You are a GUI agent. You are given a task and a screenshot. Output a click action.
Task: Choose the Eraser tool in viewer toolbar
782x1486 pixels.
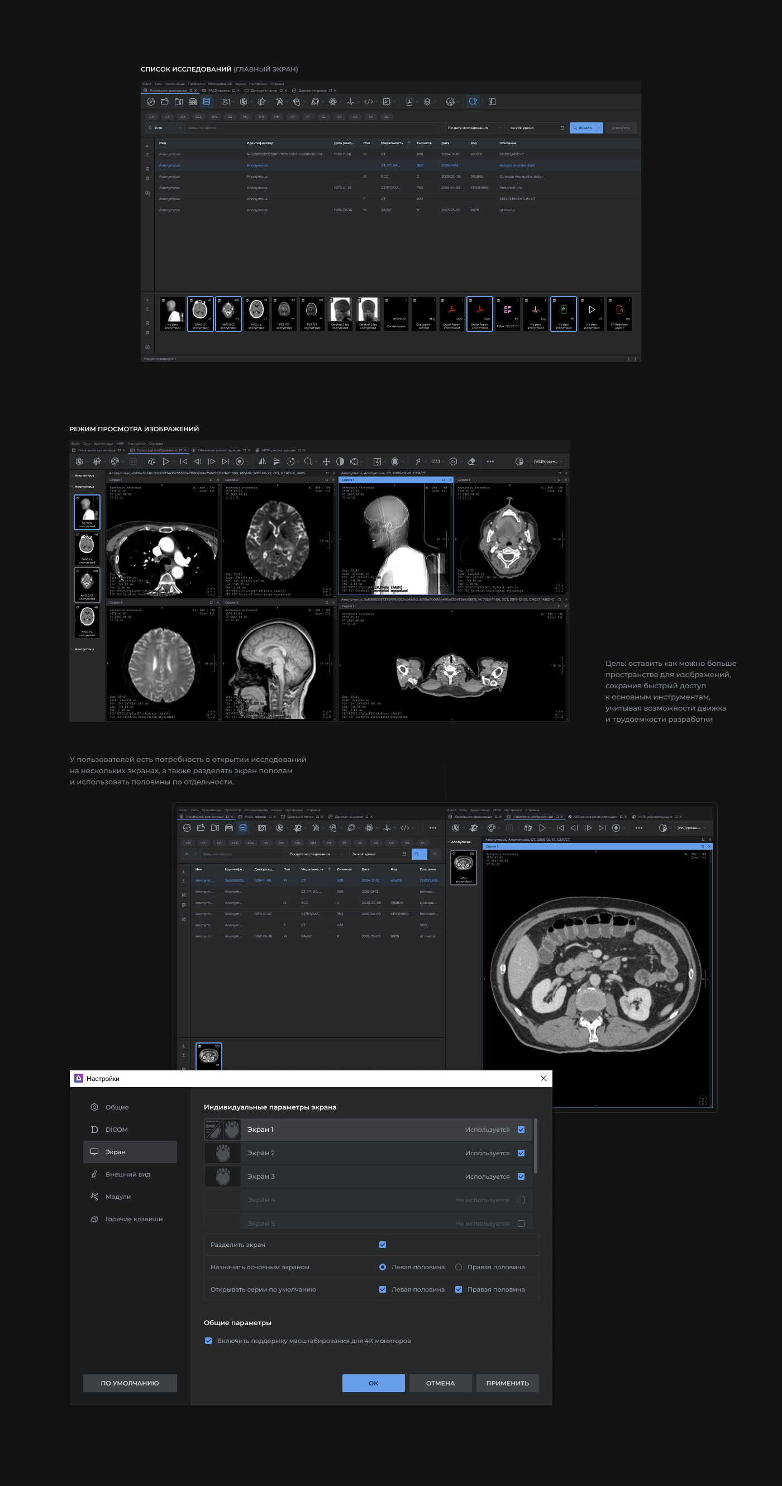pyautogui.click(x=471, y=461)
